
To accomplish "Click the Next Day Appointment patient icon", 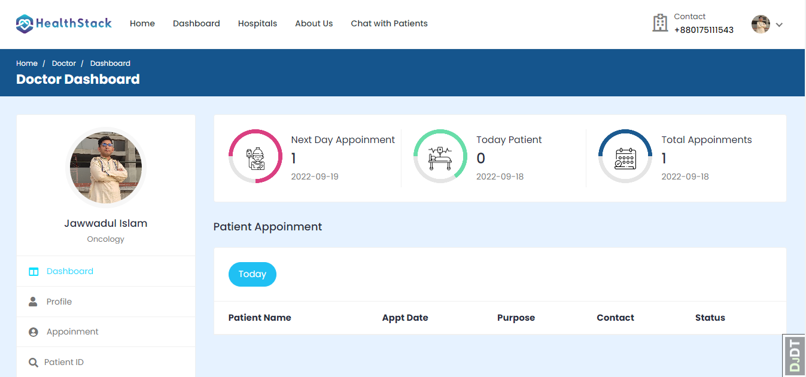I will 256,157.
